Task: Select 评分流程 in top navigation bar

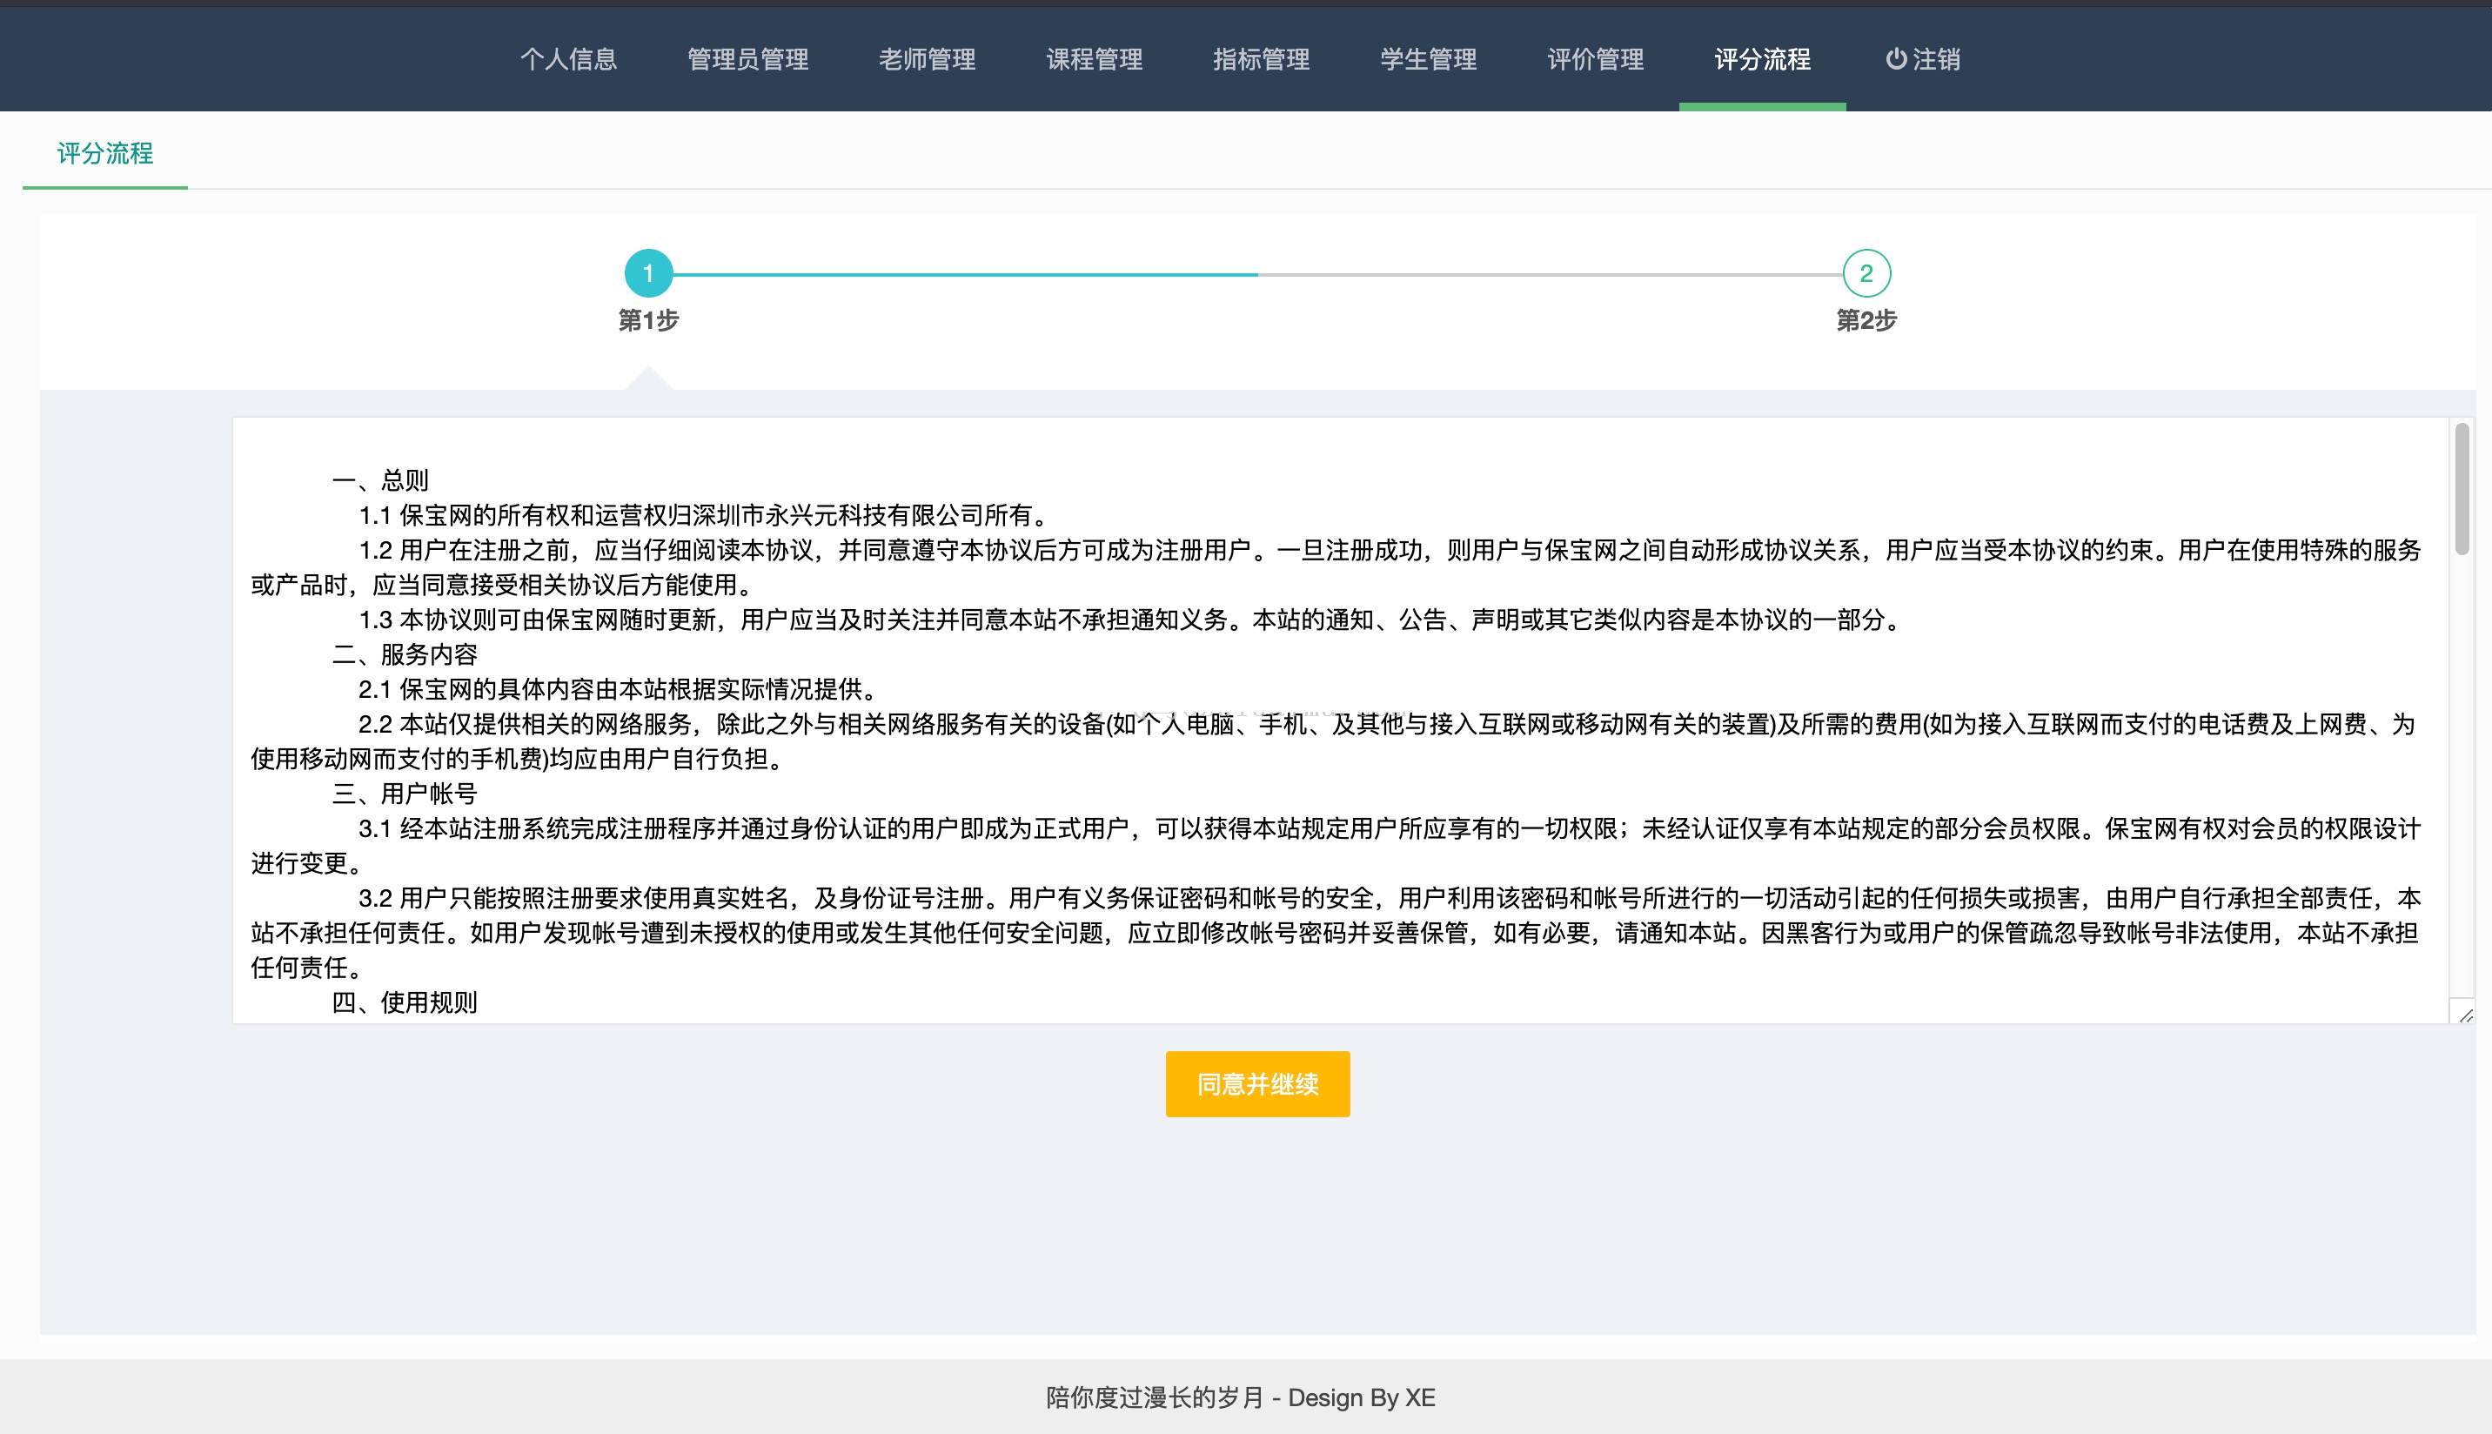Action: (1763, 59)
